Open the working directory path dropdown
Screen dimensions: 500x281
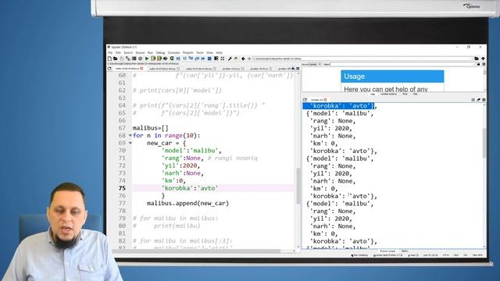coord(472,59)
